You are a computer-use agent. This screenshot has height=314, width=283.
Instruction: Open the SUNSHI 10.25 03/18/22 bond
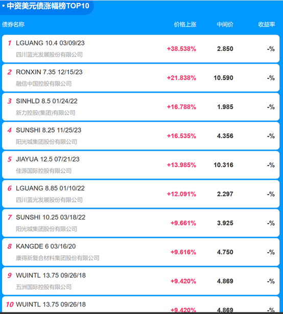(140, 223)
